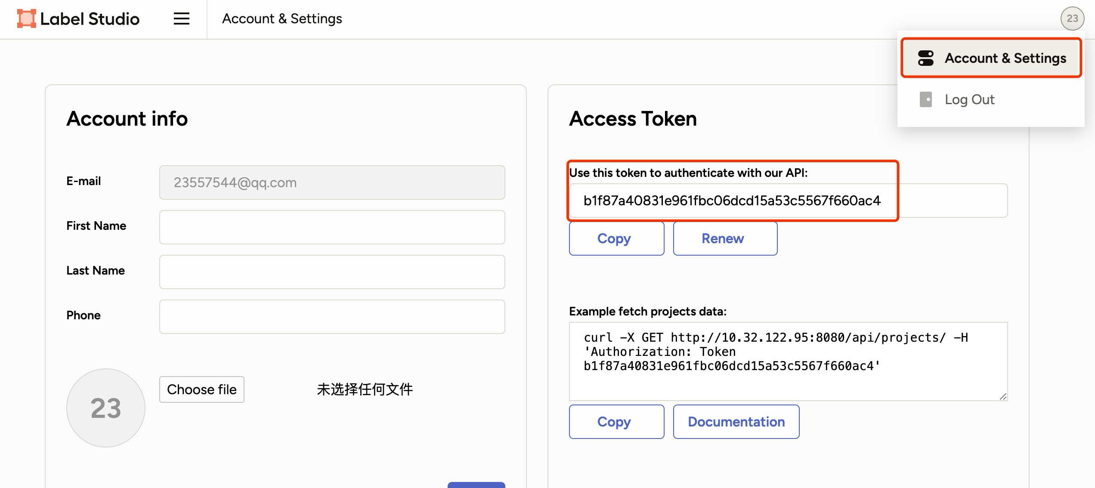The image size is (1095, 488).
Task: Click the user avatar circle in header
Action: point(1072,19)
